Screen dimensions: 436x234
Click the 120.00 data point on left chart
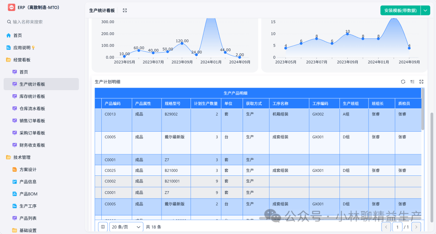point(182,43)
